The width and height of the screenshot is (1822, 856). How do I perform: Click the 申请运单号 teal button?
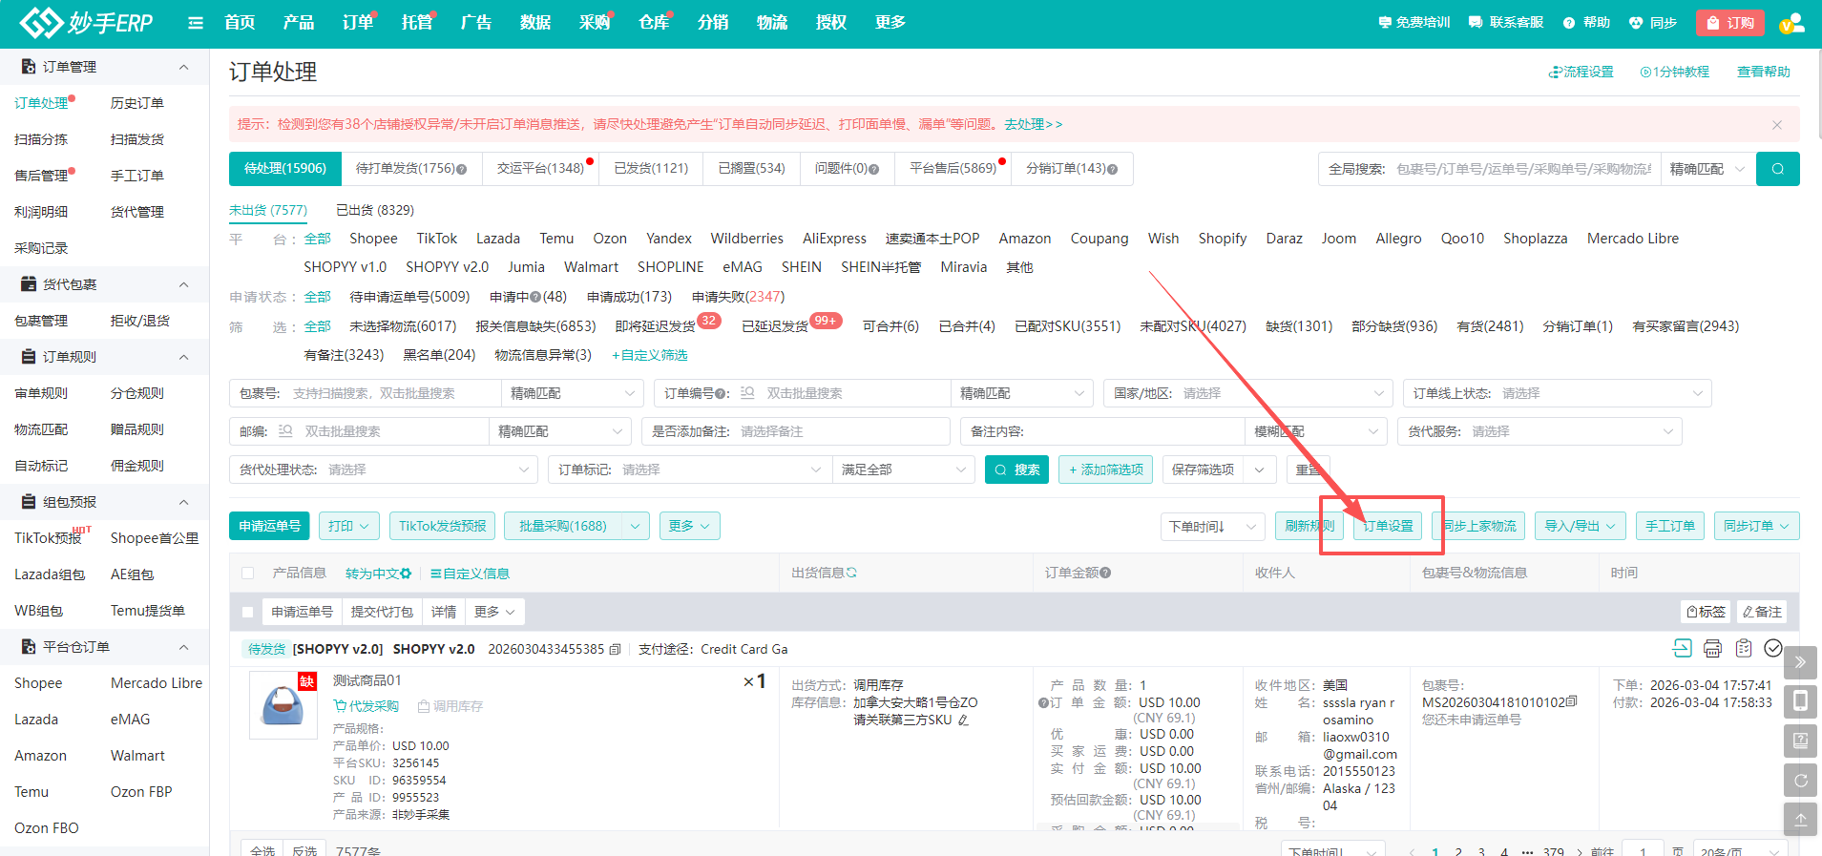tap(270, 526)
